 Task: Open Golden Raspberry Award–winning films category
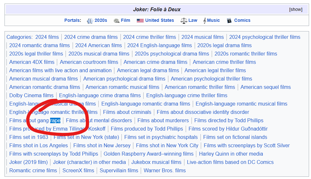pyautogui.click(x=148, y=153)
